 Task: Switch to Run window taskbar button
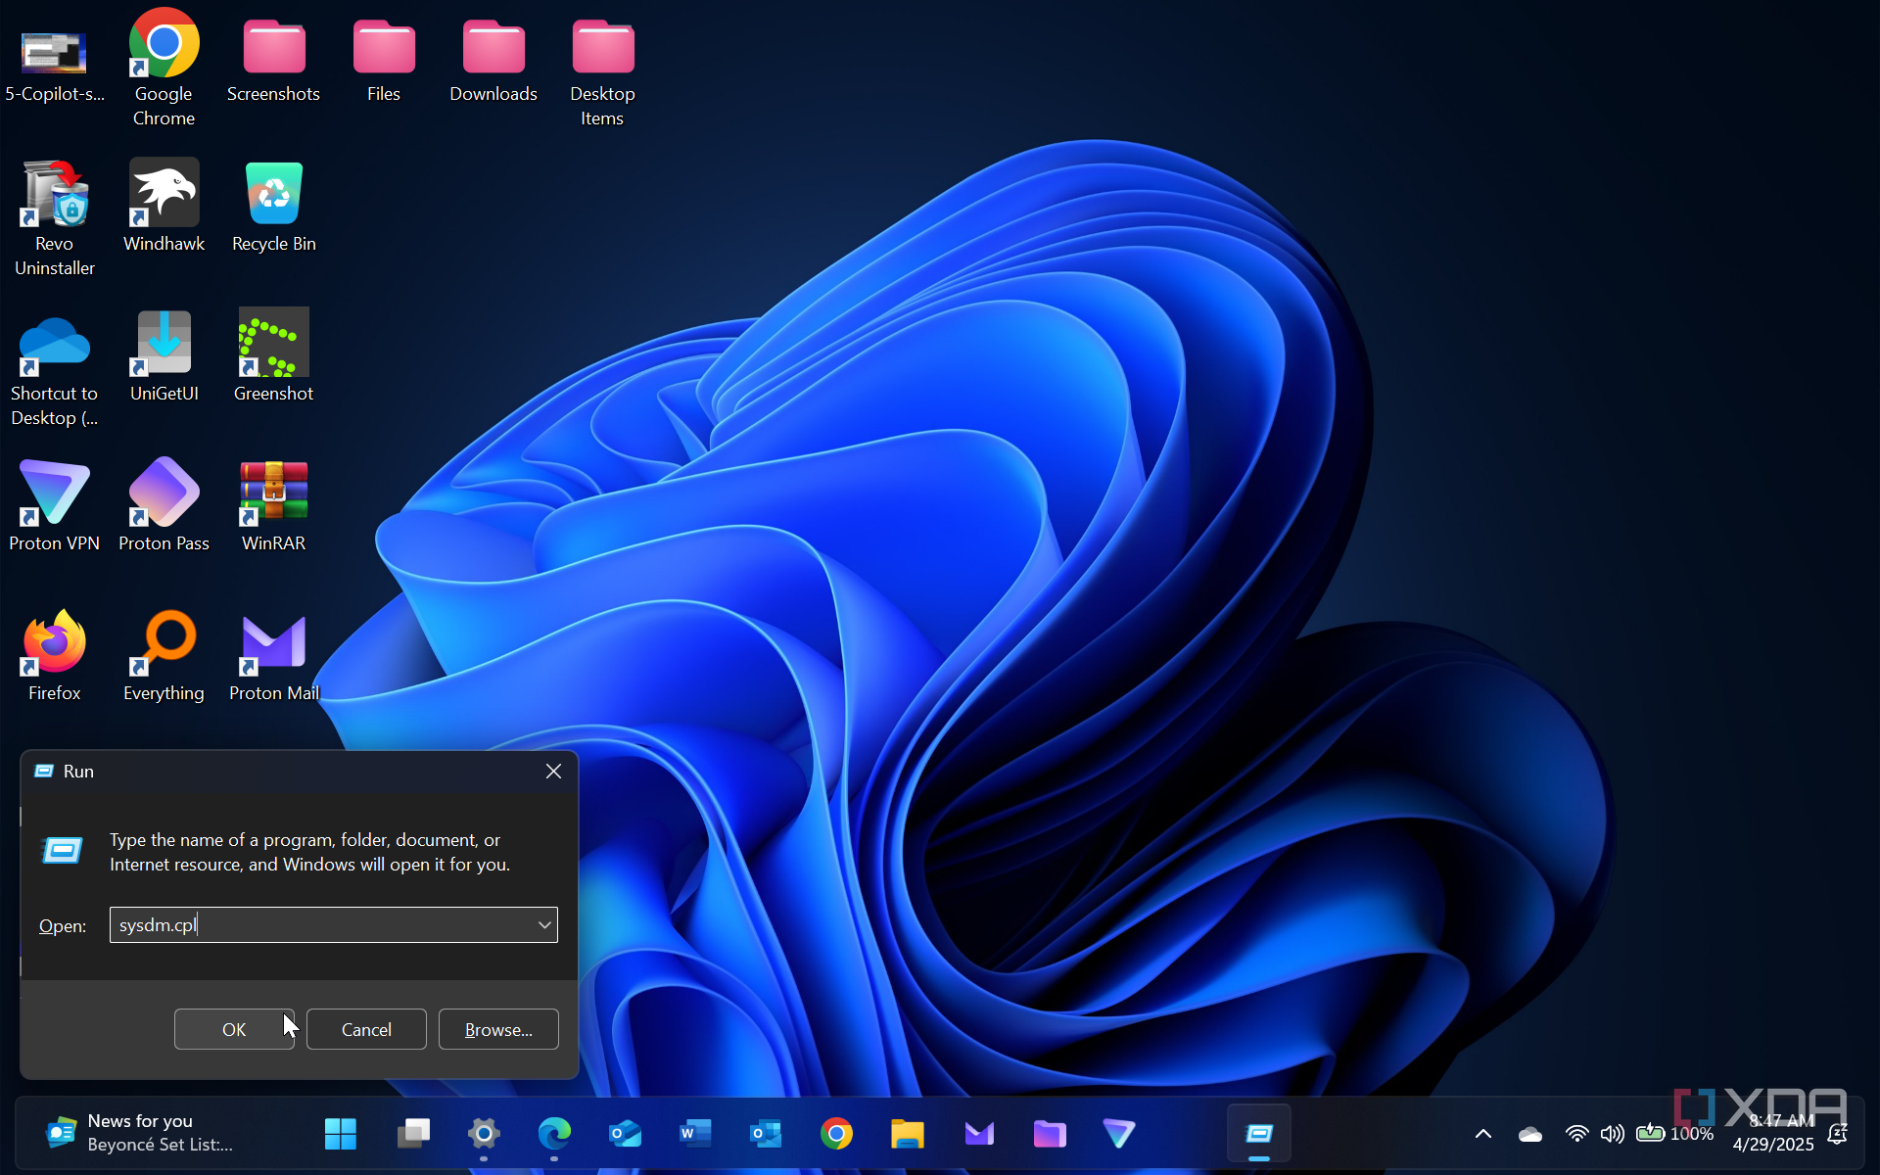pyautogui.click(x=1259, y=1134)
